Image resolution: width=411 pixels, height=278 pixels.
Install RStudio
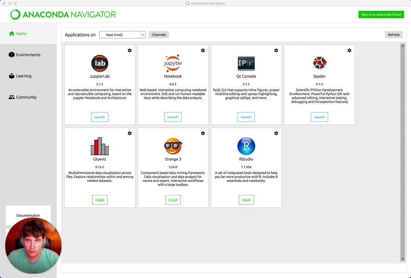[246, 200]
